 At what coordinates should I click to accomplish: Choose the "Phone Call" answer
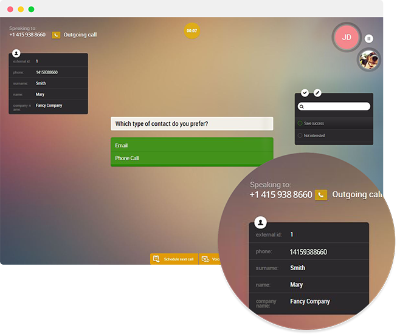coord(192,158)
